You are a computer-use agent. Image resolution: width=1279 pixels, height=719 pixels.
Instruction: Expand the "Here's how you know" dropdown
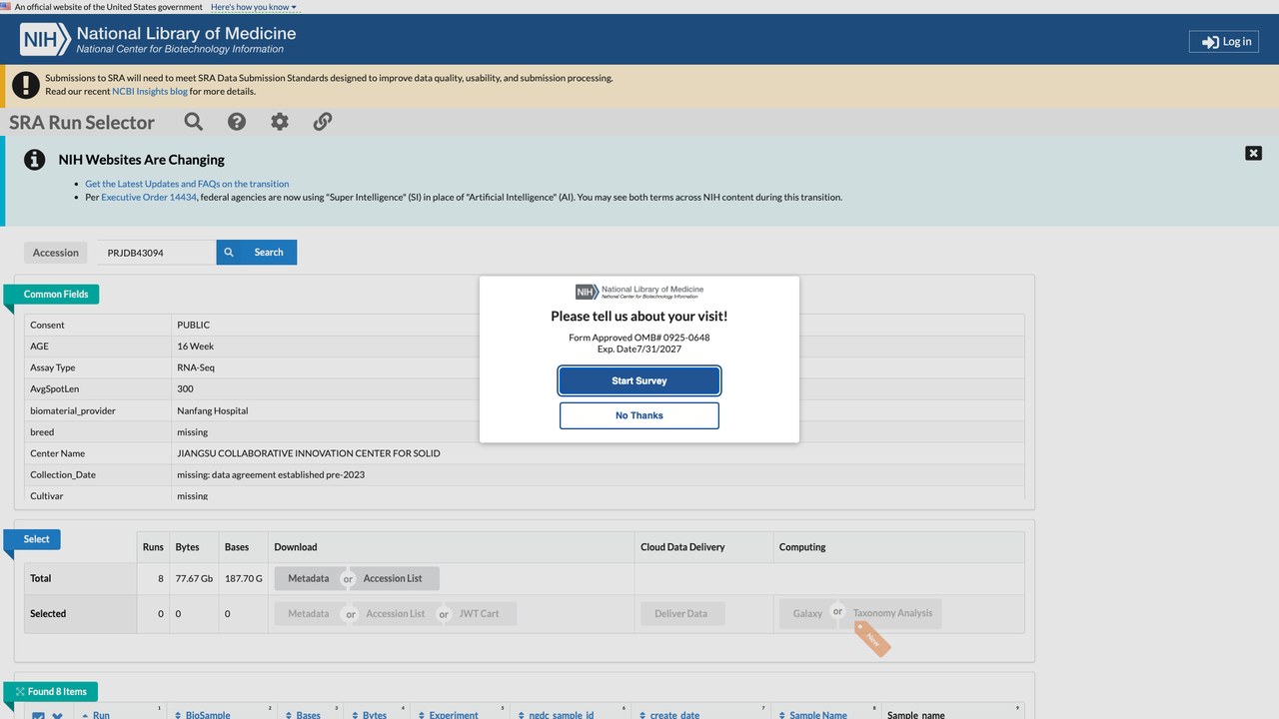pyautogui.click(x=254, y=7)
